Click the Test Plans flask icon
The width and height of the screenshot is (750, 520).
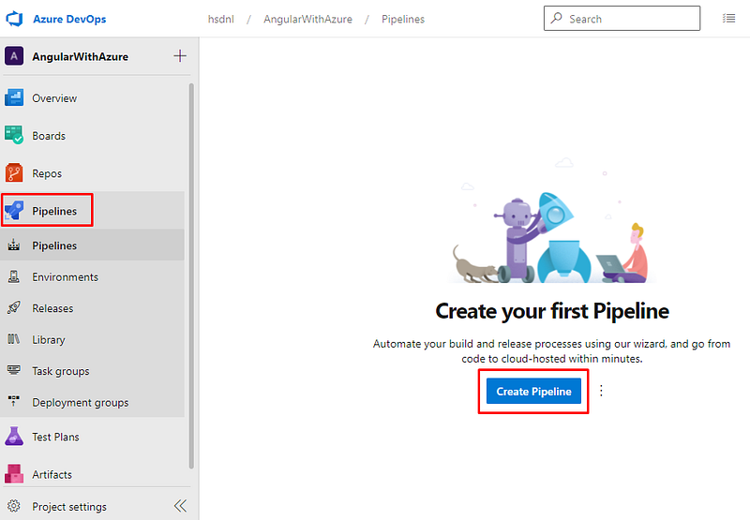click(14, 437)
